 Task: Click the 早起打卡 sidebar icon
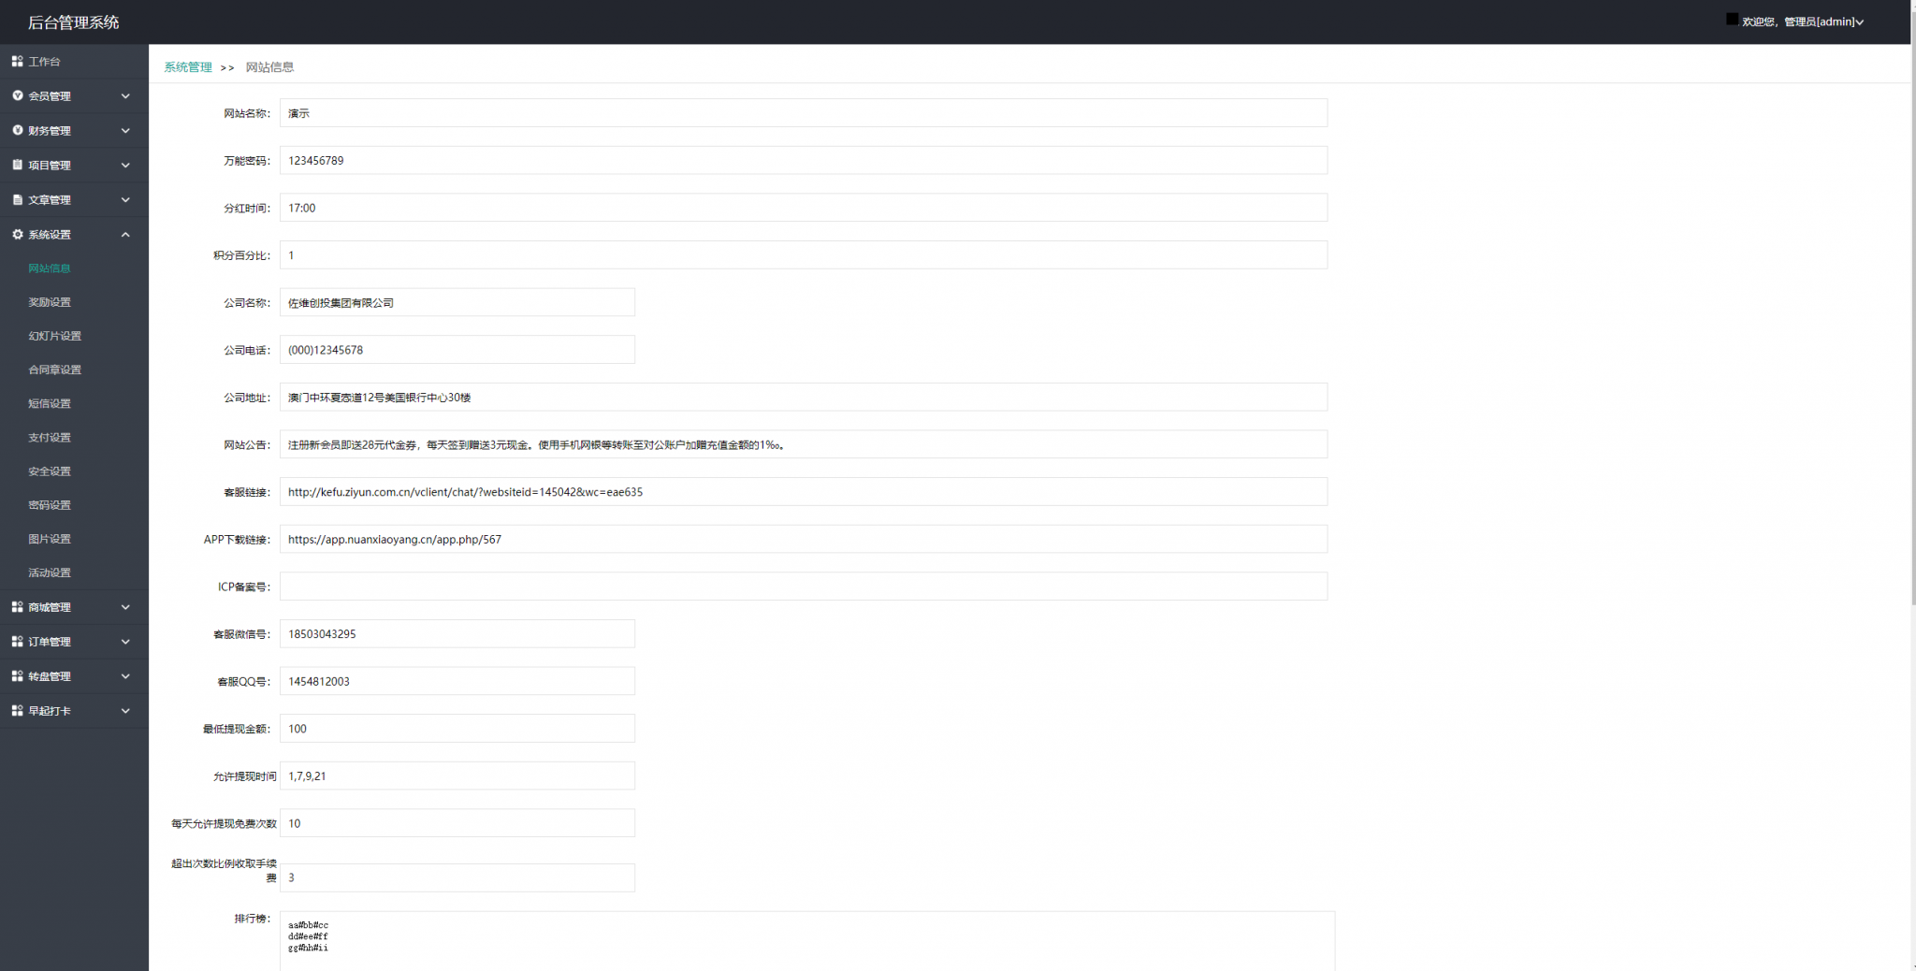click(17, 711)
